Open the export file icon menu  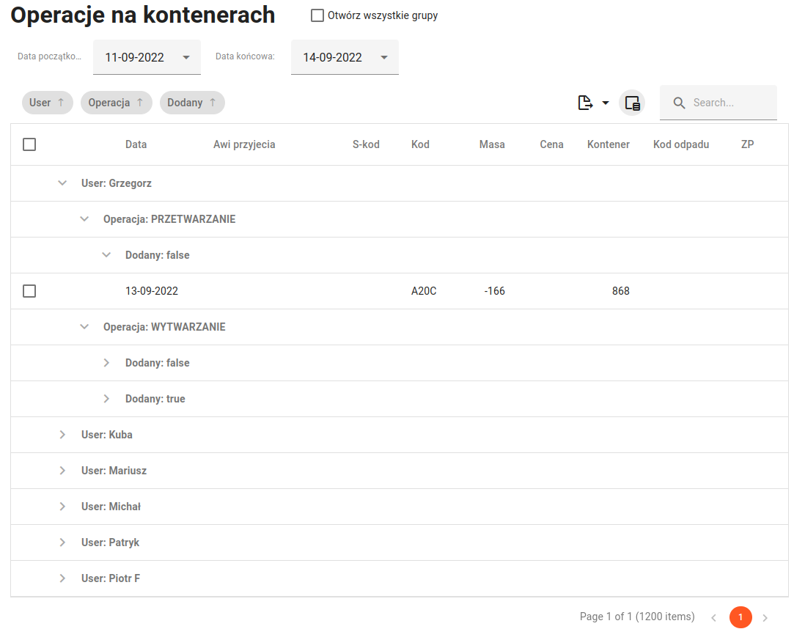592,103
